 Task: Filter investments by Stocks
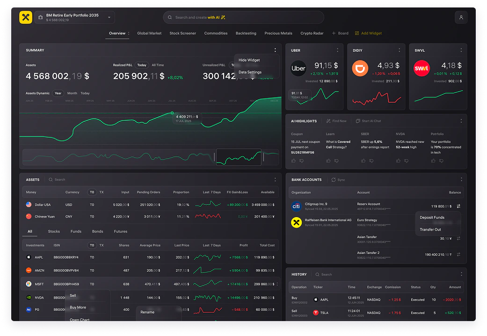pyautogui.click(x=54, y=231)
